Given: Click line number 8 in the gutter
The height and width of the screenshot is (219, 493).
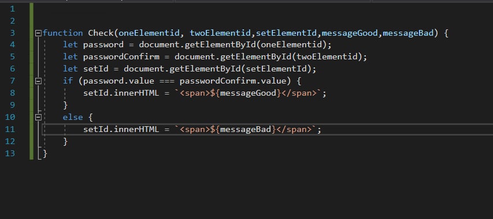Looking at the screenshot, I should (x=13, y=93).
